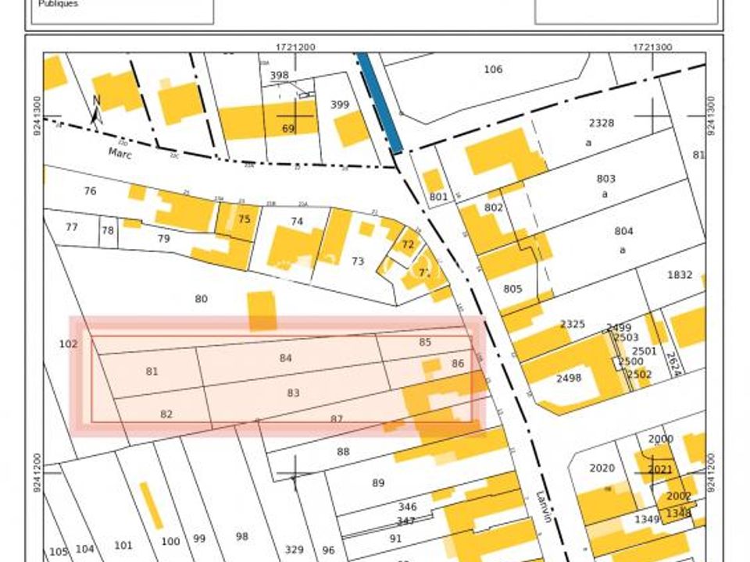Click the rotated parcel label 2624
750x562 pixels.
tap(672, 364)
